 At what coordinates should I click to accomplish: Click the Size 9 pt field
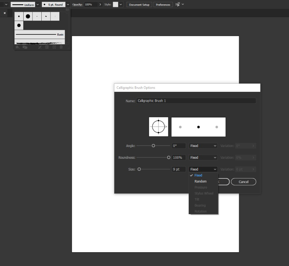pyautogui.click(x=179, y=169)
